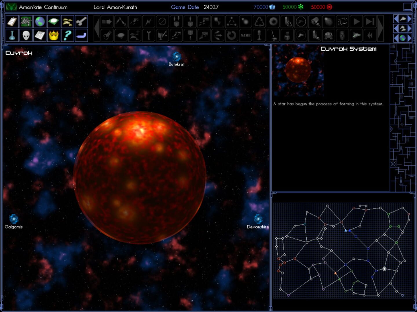This screenshot has width=417, height=312.
Task: Click the Amon'krie Continuum title bar entry
Action: click(43, 7)
